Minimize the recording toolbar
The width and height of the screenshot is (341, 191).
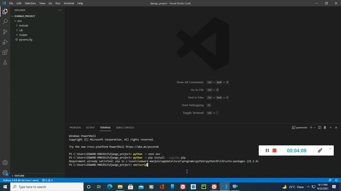[x=330, y=149]
